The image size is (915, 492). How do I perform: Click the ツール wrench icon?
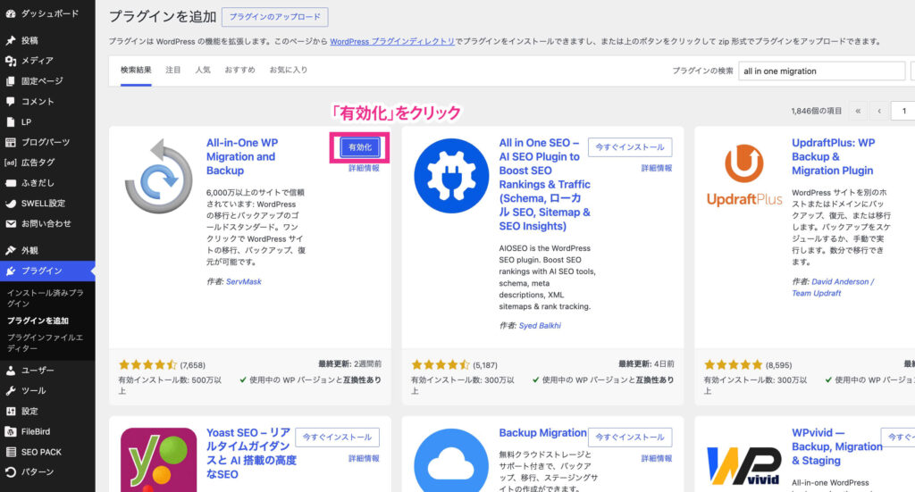point(11,390)
